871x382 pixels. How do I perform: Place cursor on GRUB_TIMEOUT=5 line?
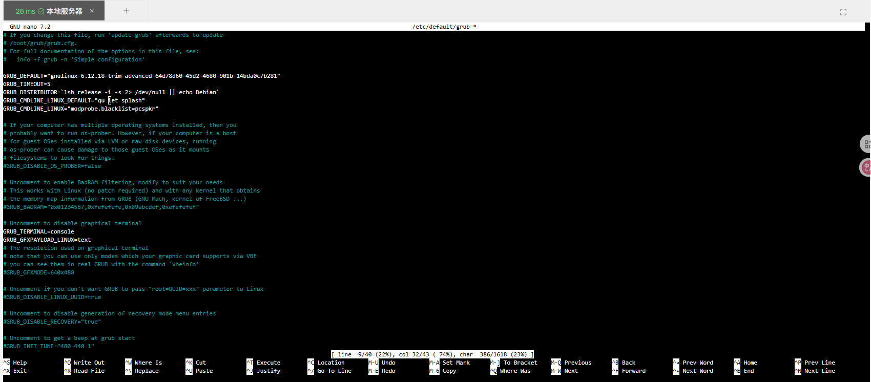pos(27,84)
